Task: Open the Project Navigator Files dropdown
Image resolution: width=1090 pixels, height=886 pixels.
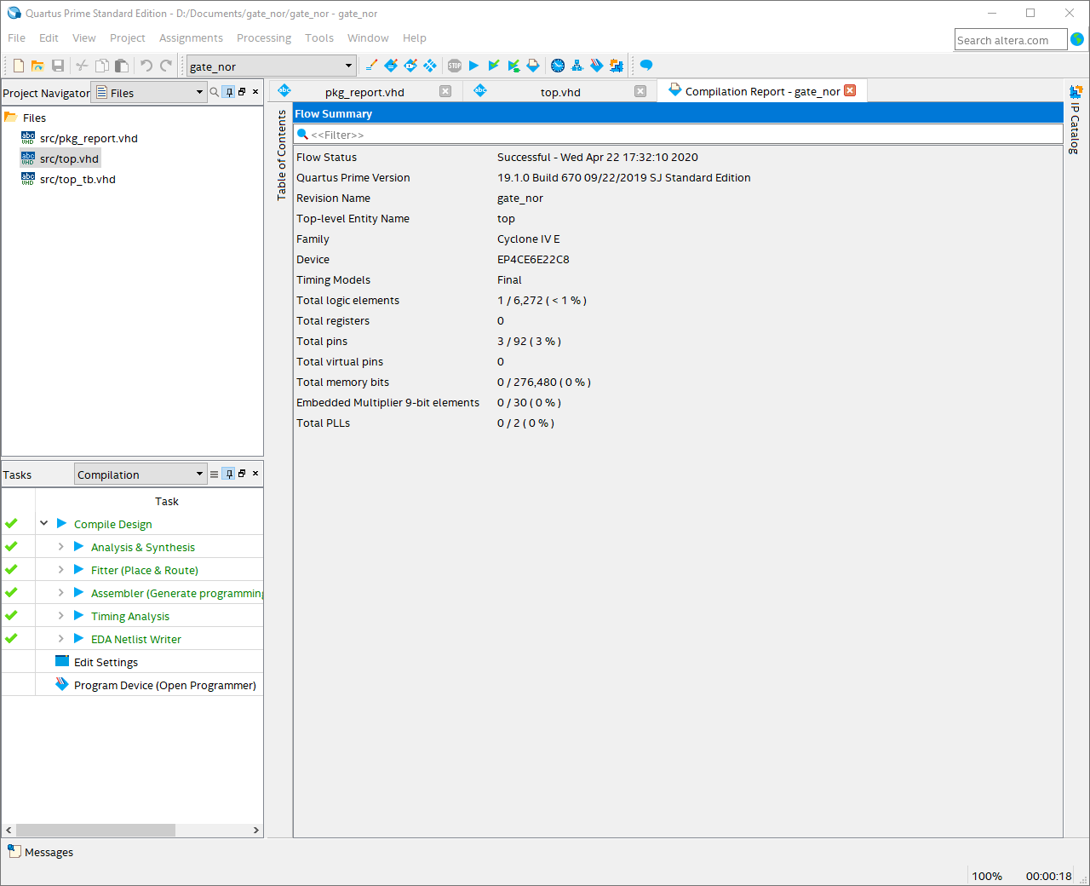Action: [x=149, y=92]
